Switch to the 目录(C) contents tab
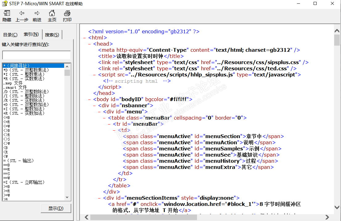 pos(10,35)
